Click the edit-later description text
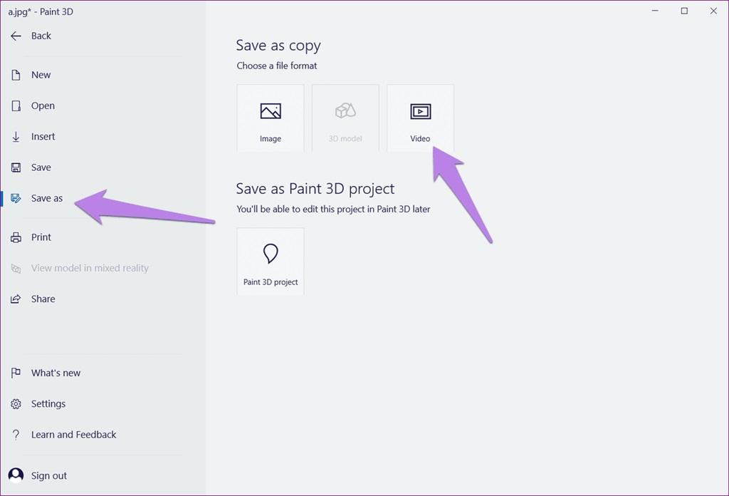729x496 pixels. coord(333,209)
